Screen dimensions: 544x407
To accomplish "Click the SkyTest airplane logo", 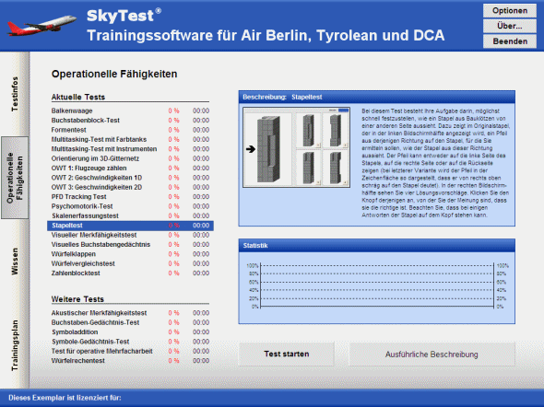I will click(41, 25).
